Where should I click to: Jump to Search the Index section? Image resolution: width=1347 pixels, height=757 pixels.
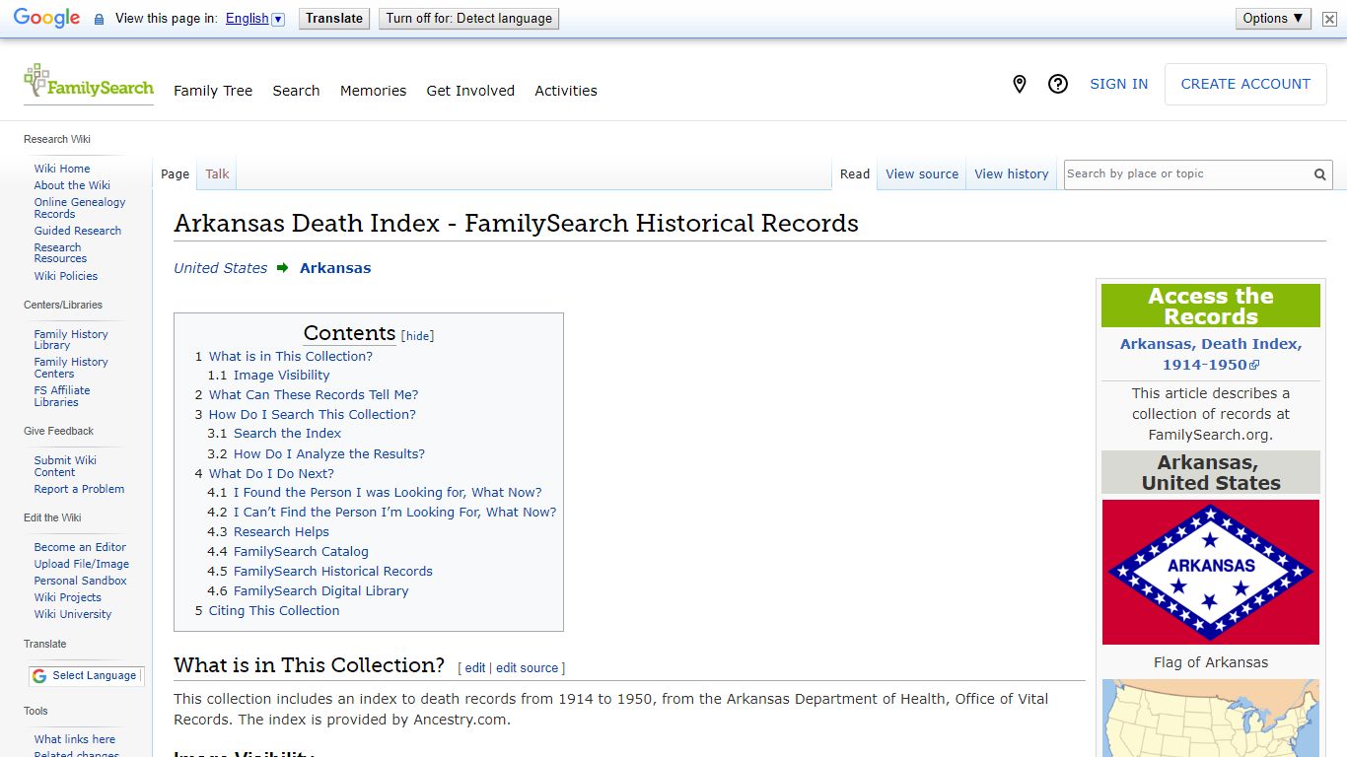click(288, 434)
